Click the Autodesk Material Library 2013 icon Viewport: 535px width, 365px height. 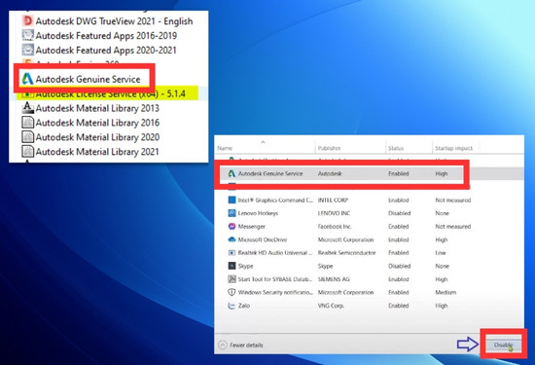[27, 108]
